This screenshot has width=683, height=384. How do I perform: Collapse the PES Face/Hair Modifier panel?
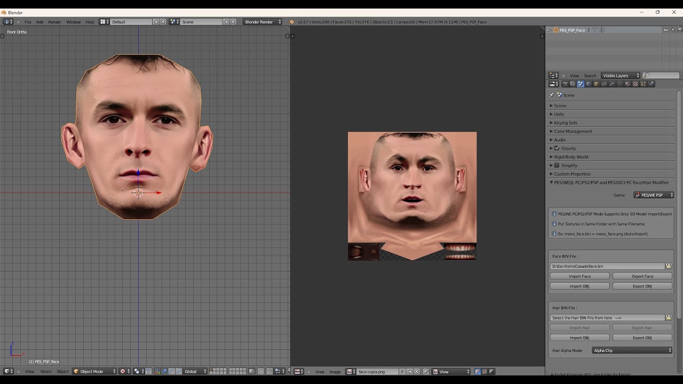click(x=610, y=182)
